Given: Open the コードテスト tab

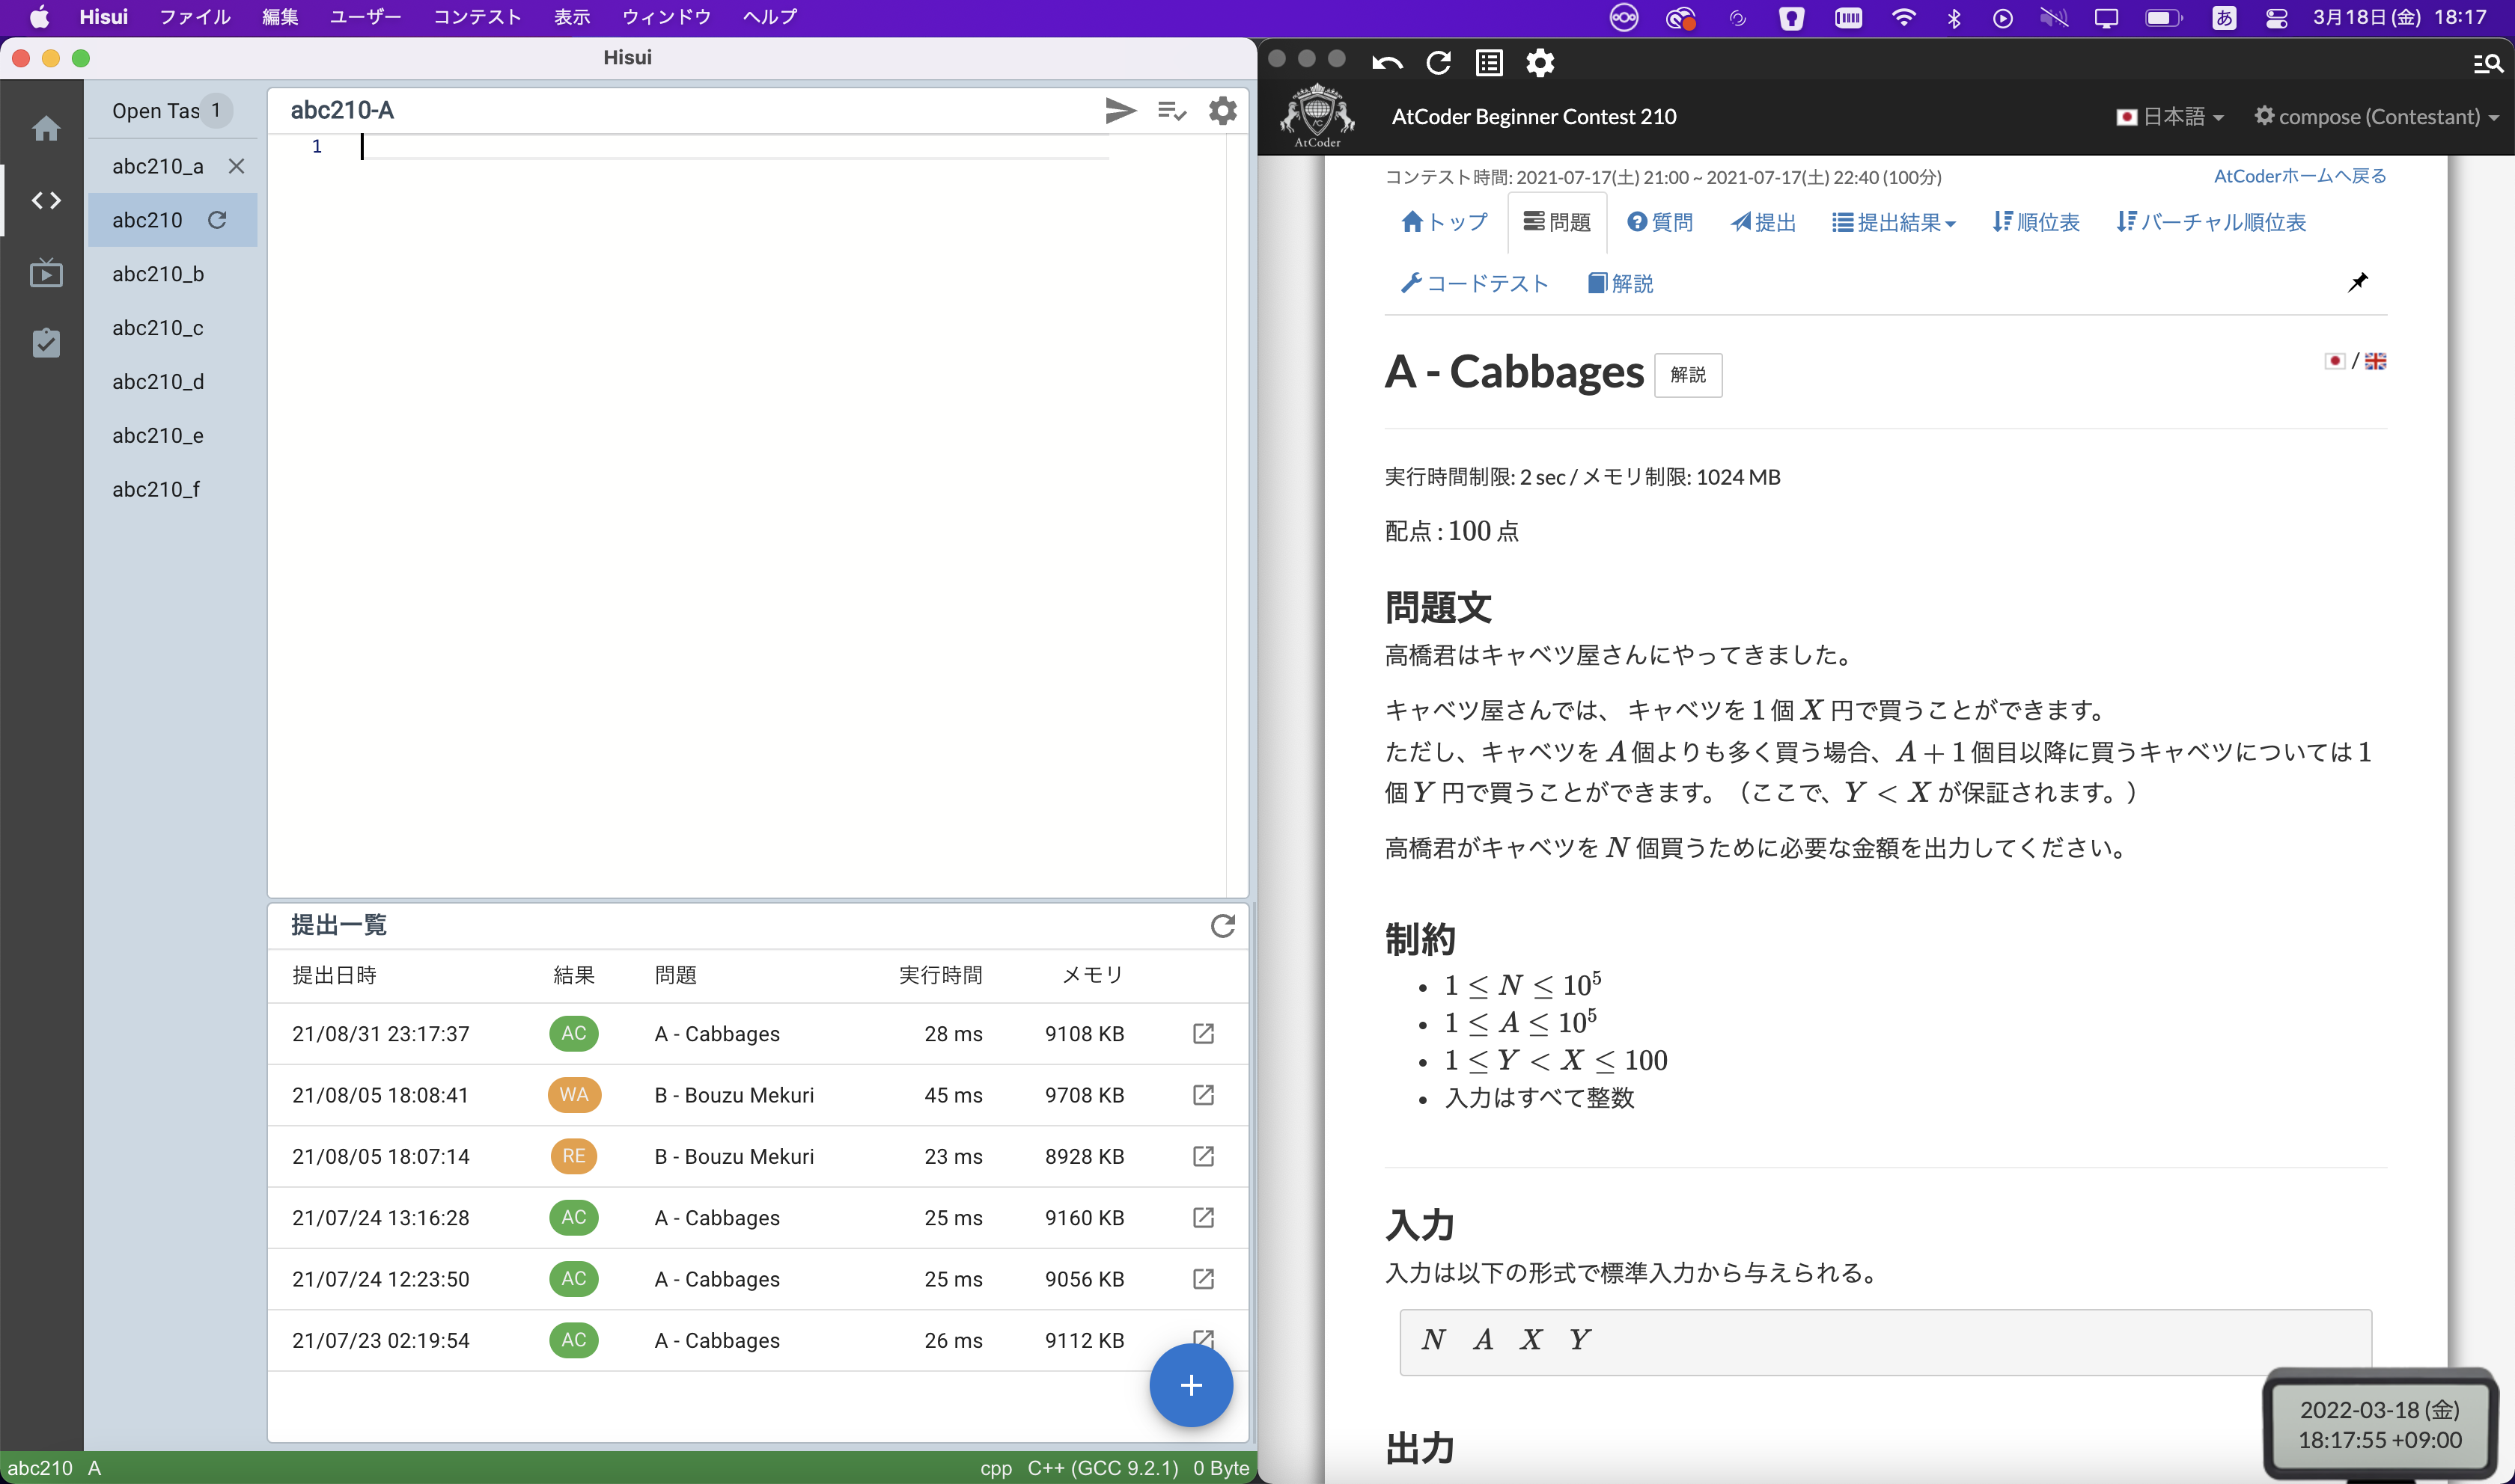Looking at the screenshot, I should tap(1475, 284).
